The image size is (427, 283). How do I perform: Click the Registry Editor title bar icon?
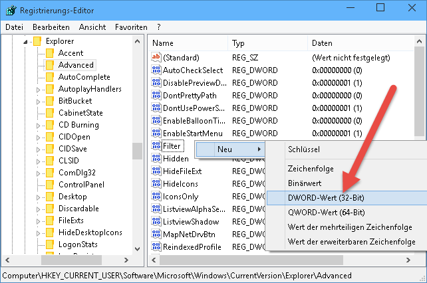(11, 9)
